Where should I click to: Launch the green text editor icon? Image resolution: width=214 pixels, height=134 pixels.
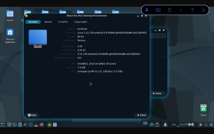[25, 125]
